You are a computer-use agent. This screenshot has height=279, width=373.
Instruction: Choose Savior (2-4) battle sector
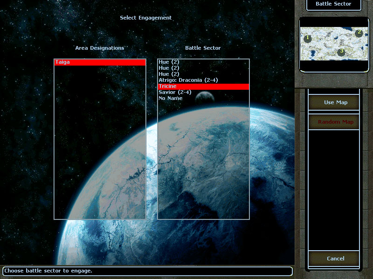pos(203,92)
